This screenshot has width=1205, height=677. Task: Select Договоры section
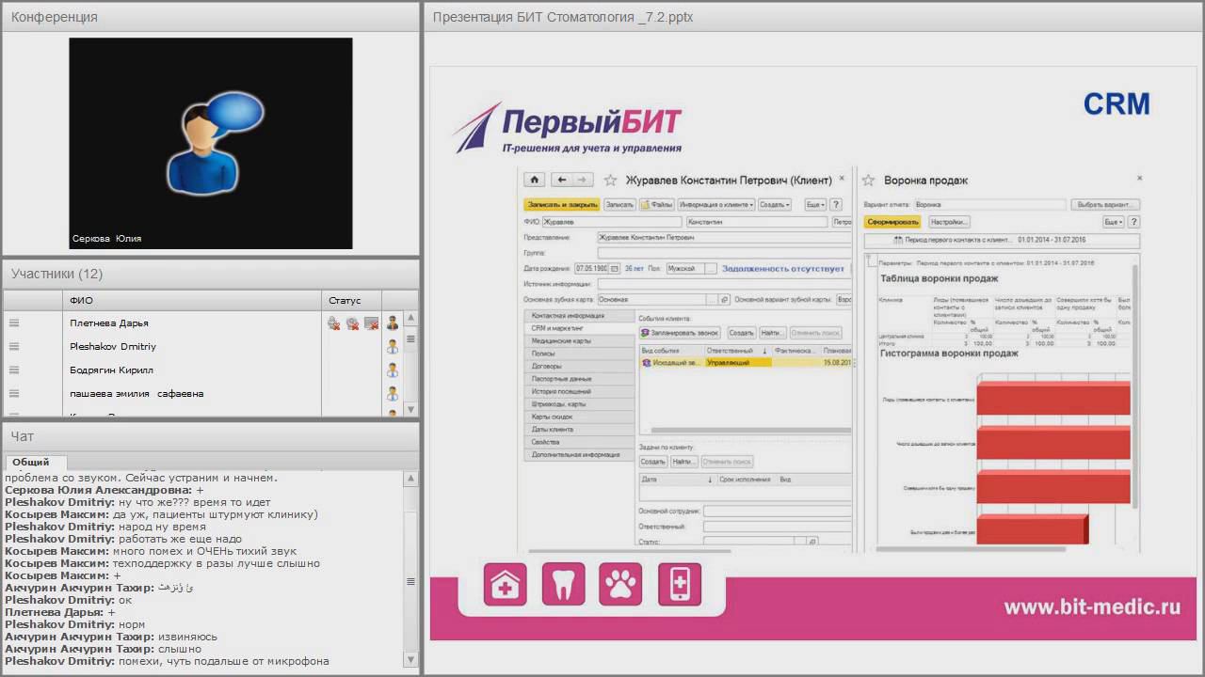tap(579, 366)
